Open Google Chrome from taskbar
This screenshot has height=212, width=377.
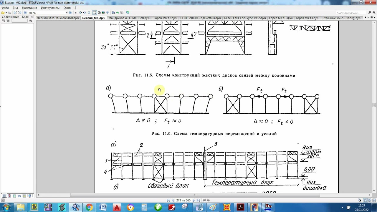click(89, 207)
